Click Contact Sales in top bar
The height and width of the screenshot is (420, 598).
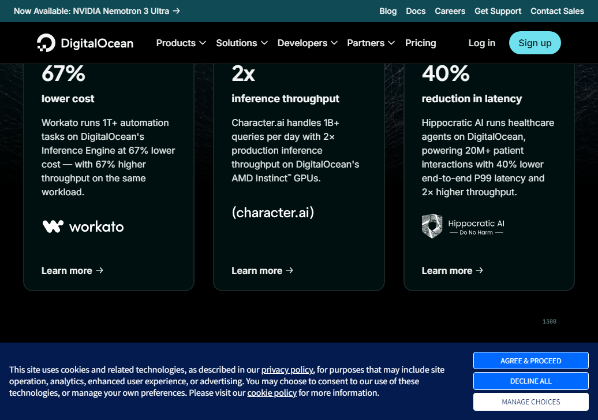tap(557, 11)
